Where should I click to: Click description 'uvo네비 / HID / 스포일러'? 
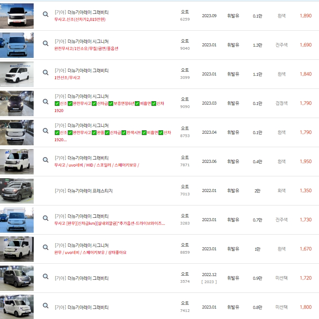pyautogui.click(x=96, y=165)
